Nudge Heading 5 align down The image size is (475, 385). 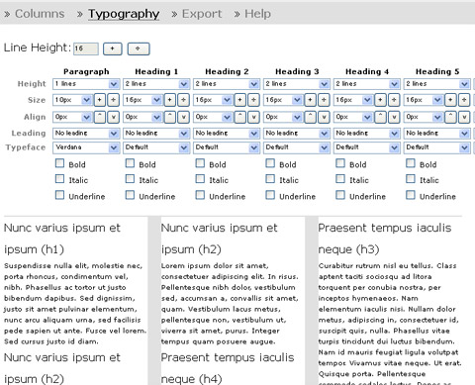click(464, 117)
